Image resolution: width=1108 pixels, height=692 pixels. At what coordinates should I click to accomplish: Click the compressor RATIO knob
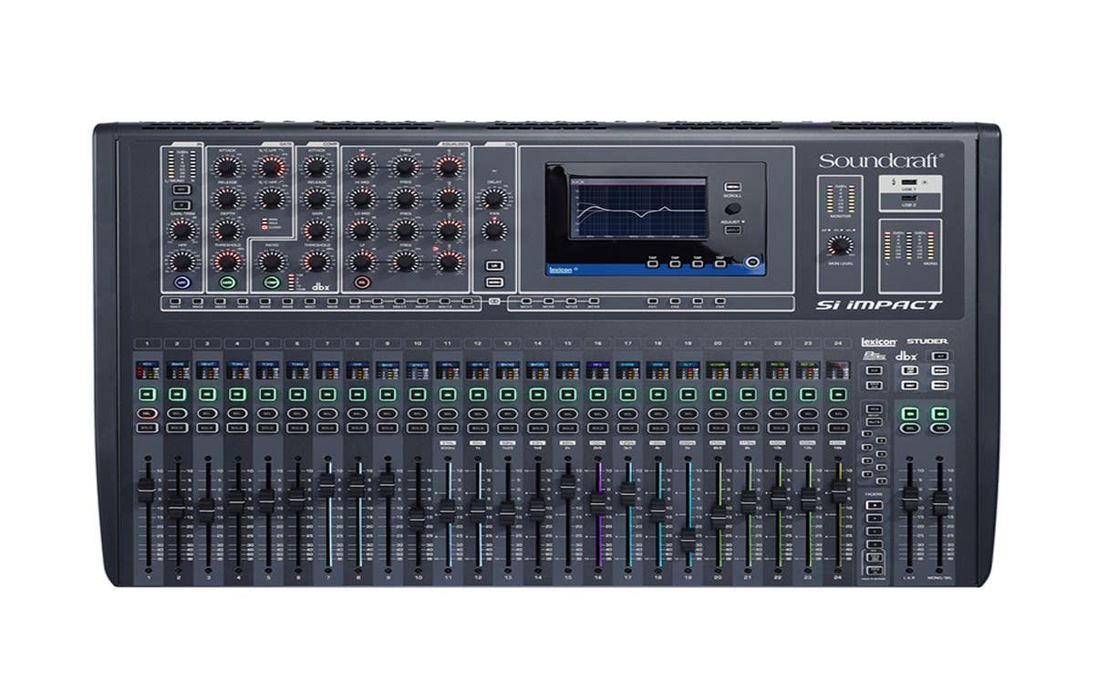pyautogui.click(x=272, y=262)
